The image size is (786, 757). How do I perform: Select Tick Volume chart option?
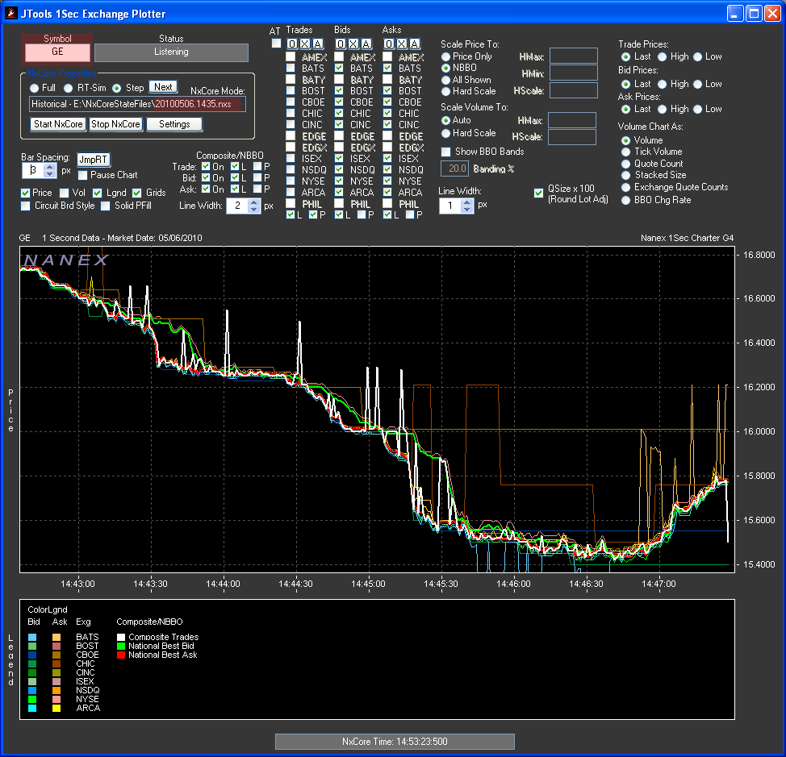[x=625, y=152]
